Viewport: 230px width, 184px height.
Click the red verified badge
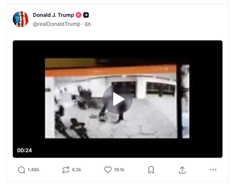(78, 15)
